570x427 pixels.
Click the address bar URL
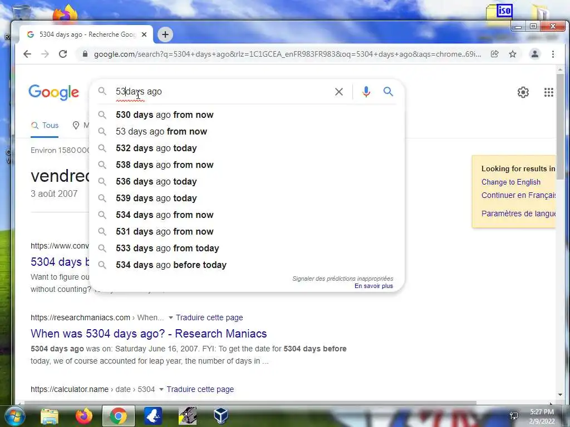[287, 54]
